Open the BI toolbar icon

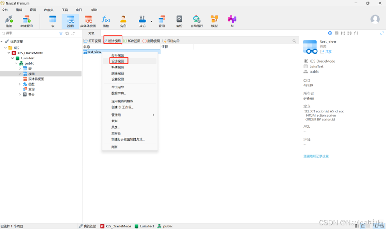click(x=232, y=21)
